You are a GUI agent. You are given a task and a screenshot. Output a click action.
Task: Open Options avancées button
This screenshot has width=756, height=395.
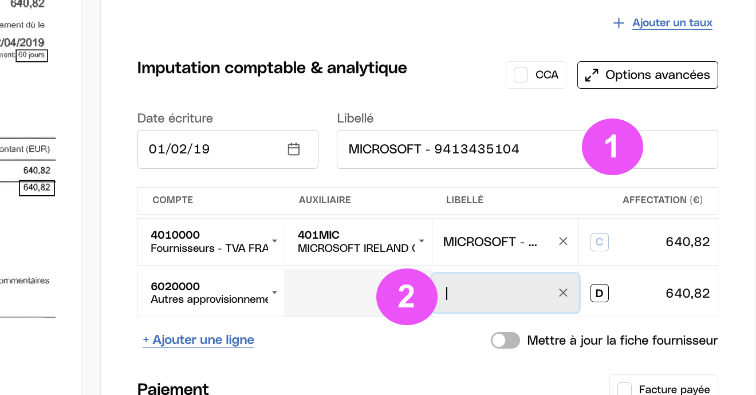point(648,75)
